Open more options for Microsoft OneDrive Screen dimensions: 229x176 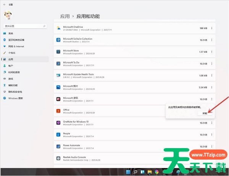[x=211, y=28]
